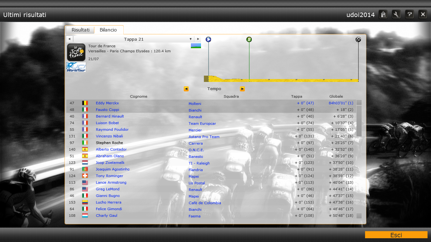Go to next stage with right arrow
The image size is (431, 242).
pos(197,39)
